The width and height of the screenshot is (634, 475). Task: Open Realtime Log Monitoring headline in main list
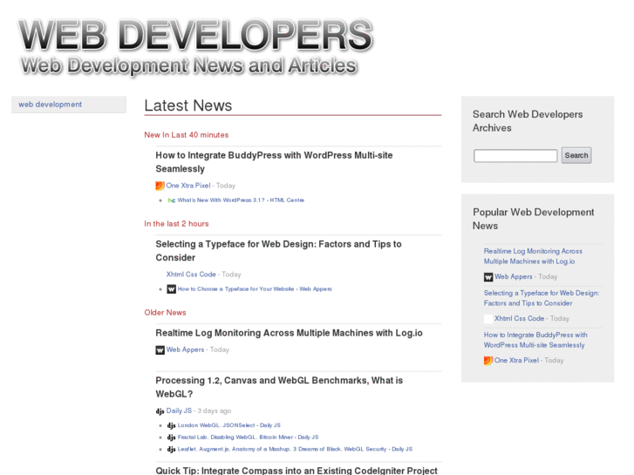[290, 333]
